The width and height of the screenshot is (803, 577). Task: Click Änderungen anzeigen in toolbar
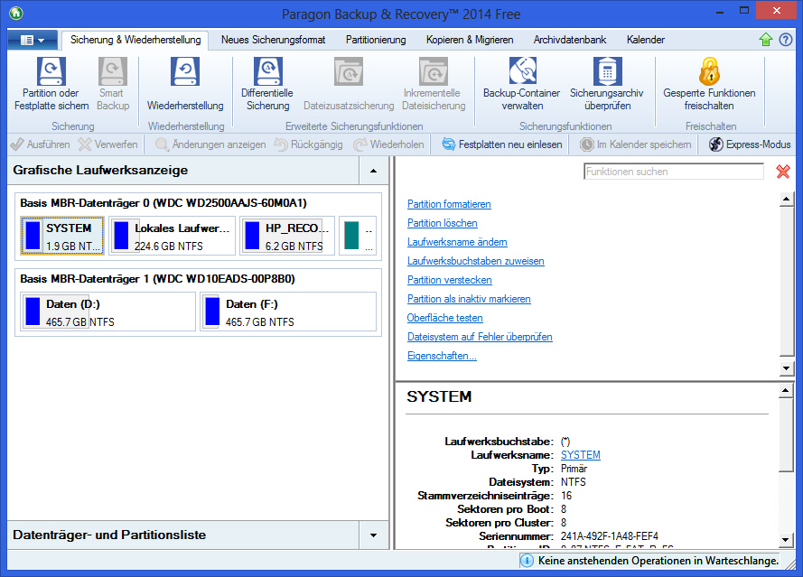point(210,144)
